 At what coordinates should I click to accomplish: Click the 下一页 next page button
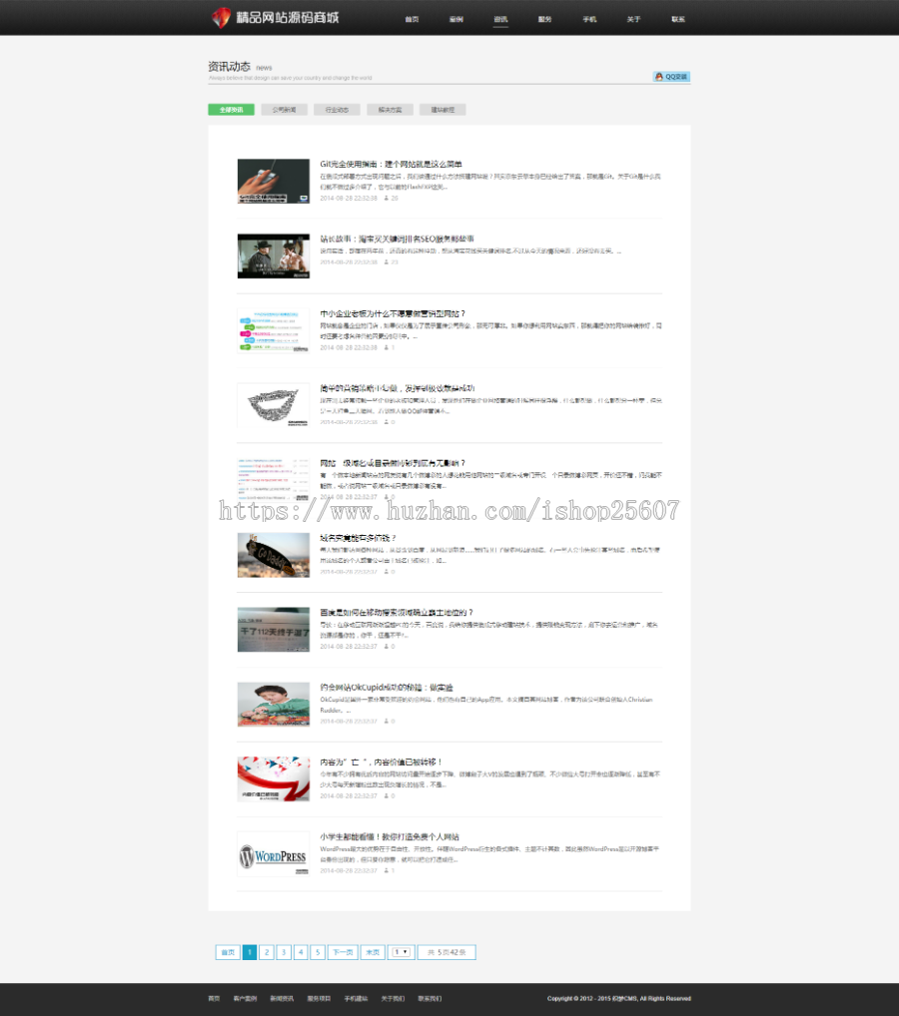tap(343, 952)
